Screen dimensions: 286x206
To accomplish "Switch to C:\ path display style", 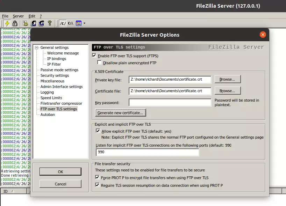I will coord(71,23).
